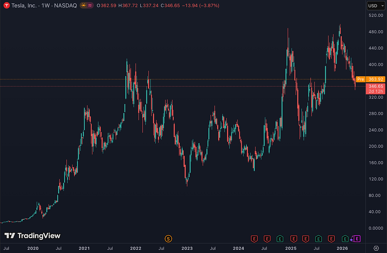Click green earnings marker above Jul 2025 label
This screenshot has width=387, height=253.
tap(318, 239)
